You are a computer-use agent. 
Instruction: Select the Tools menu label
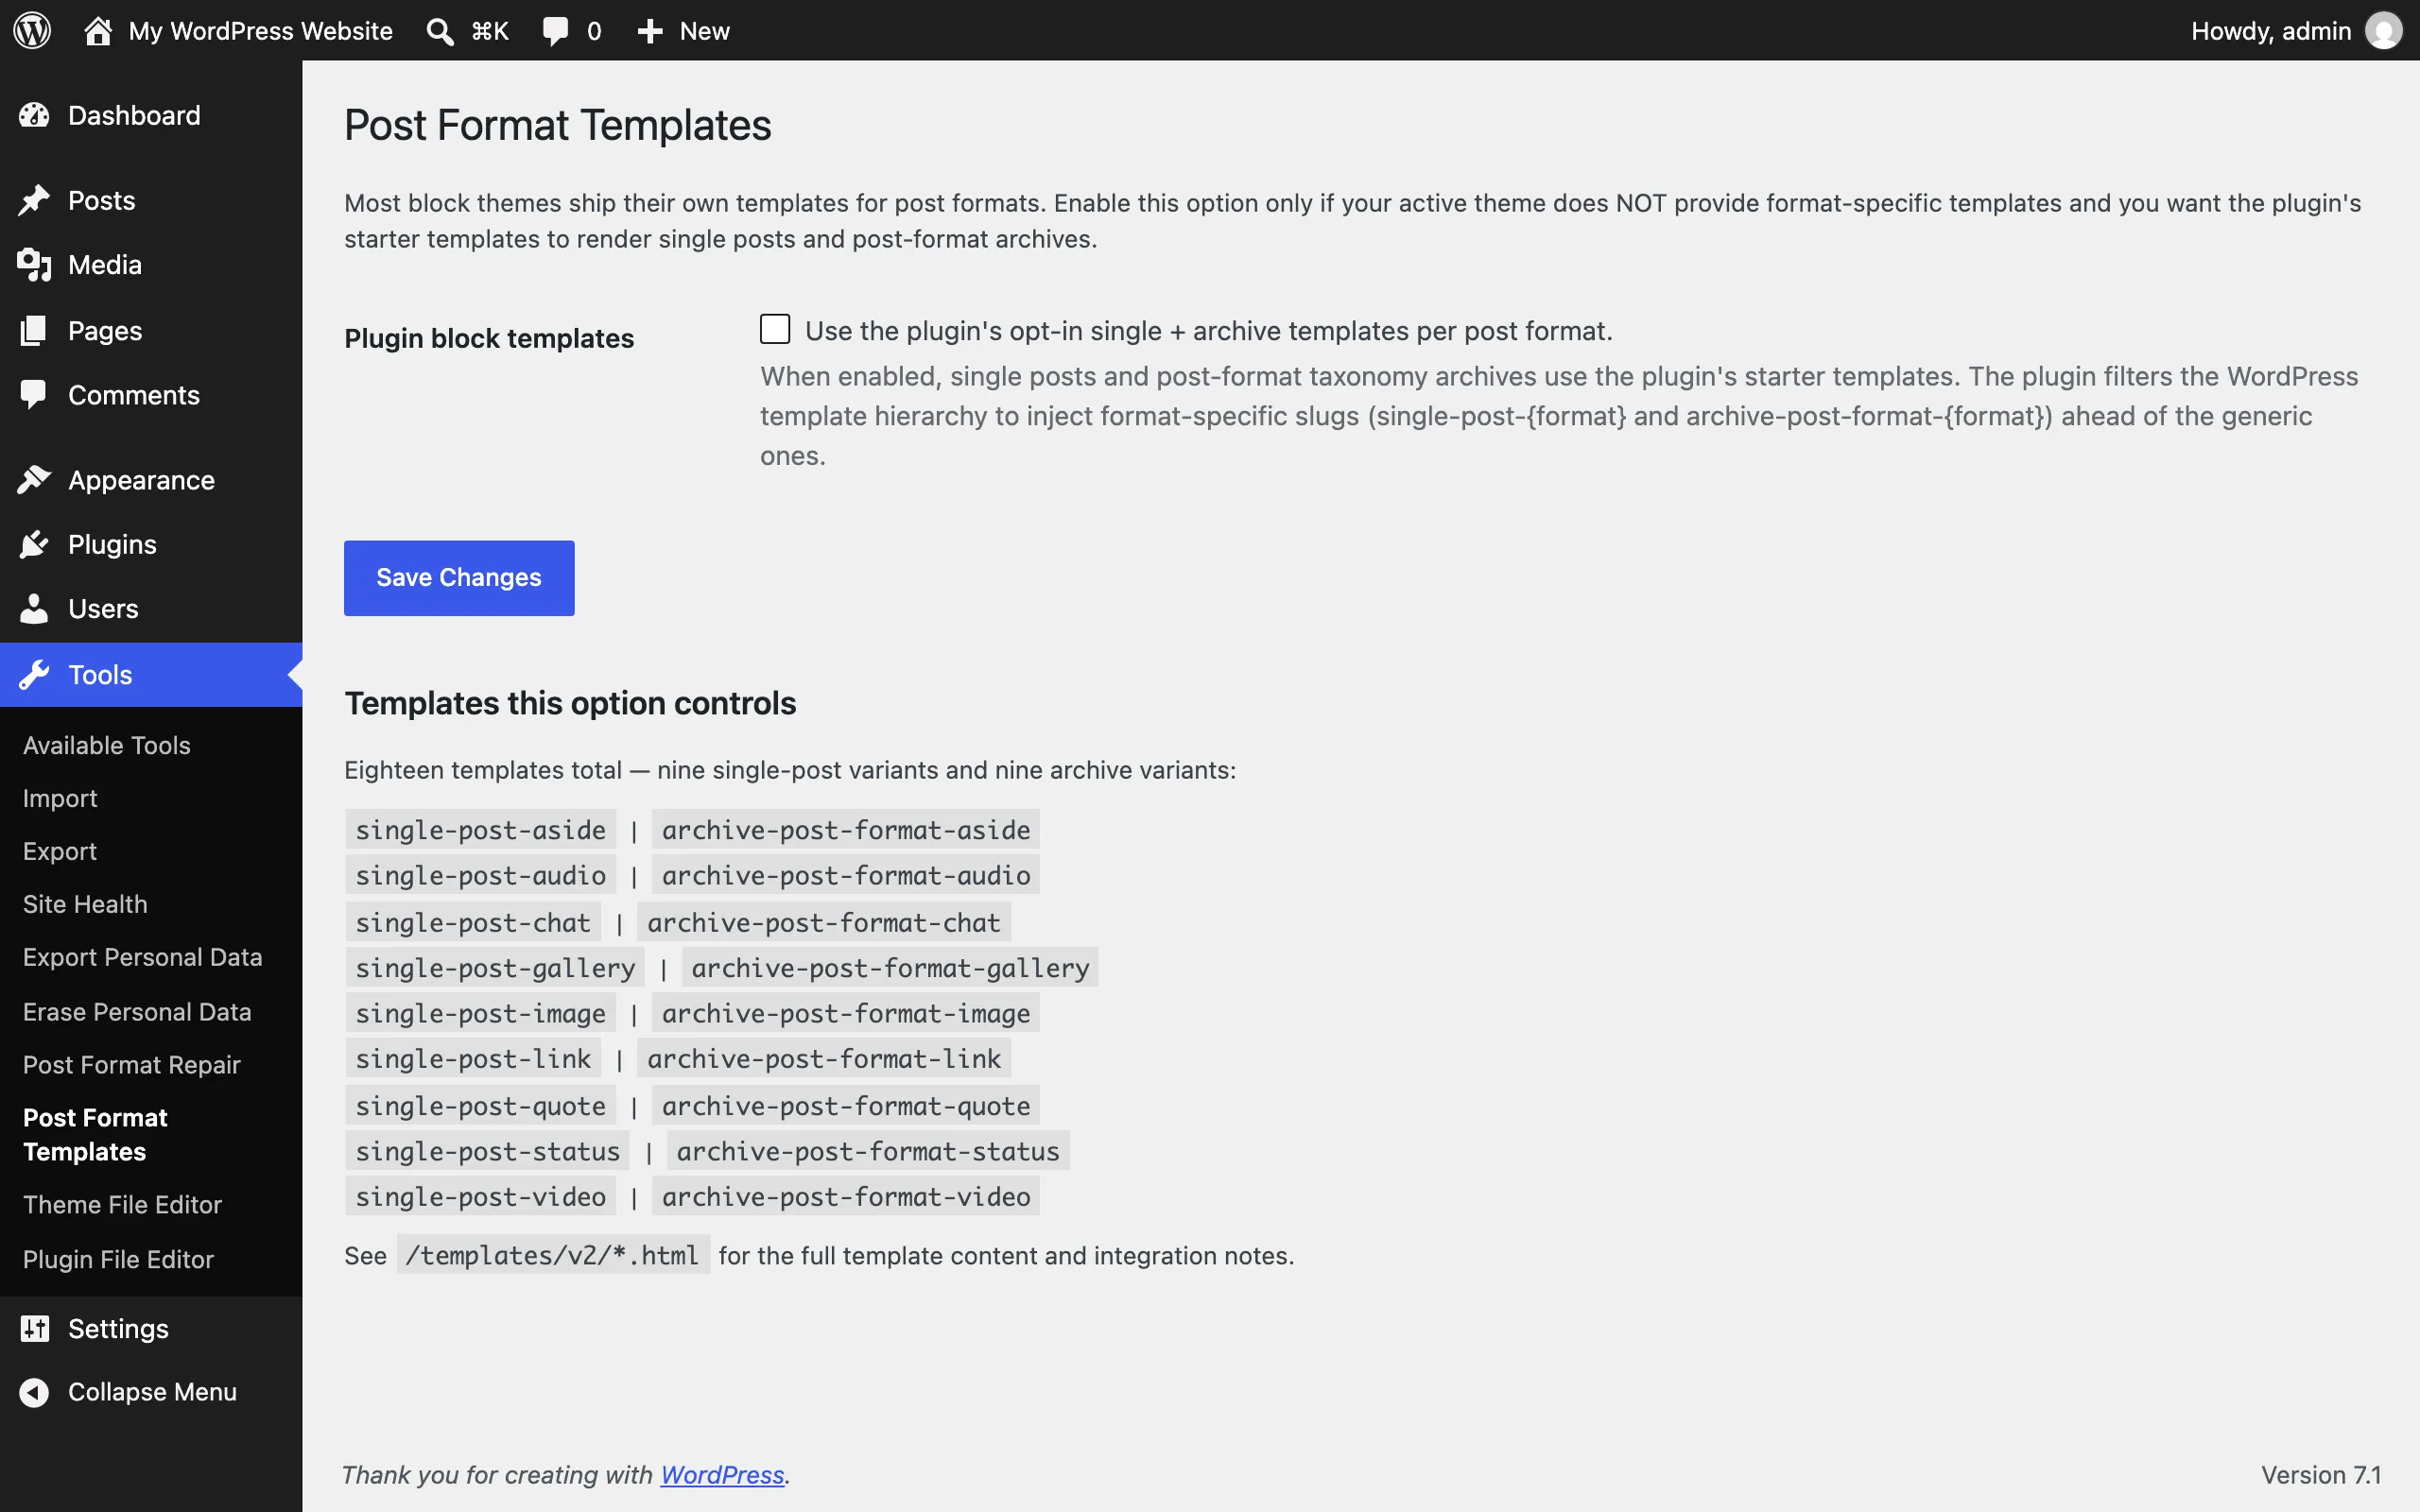(x=100, y=675)
